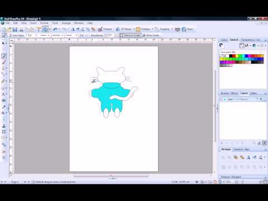This screenshot has width=268, height=201.
Task: Open the dropdown arrow beside 3D Planes
Action: pos(133,29)
